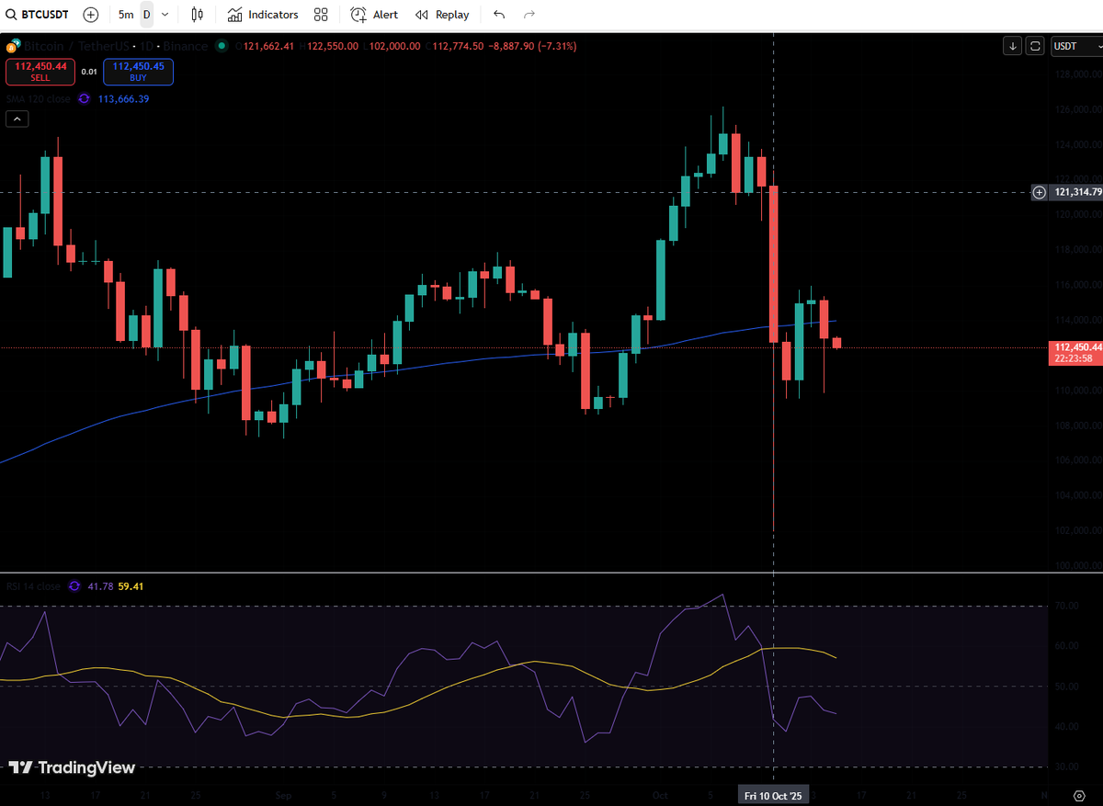Click the 121,314.79 crosshair price label
Viewport: 1103px width, 806px height.
1076,192
